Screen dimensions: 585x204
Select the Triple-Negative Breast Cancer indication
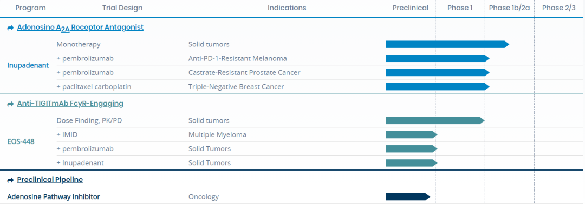(236, 86)
